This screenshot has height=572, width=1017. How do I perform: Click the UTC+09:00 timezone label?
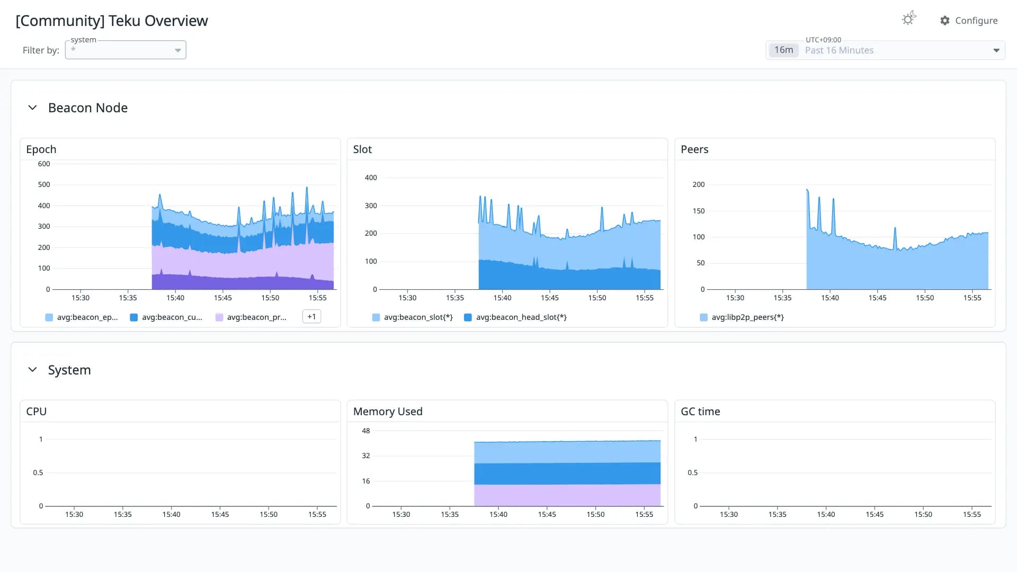tap(823, 40)
